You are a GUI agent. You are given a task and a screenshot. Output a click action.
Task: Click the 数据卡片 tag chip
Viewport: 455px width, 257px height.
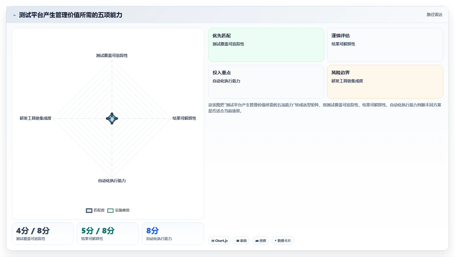(282, 241)
